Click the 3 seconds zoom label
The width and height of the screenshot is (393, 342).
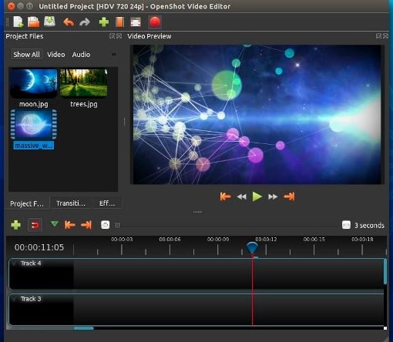[369, 226]
